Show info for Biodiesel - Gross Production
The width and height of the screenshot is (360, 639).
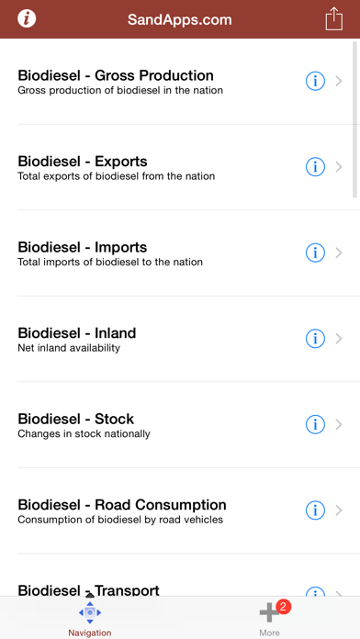point(315,81)
